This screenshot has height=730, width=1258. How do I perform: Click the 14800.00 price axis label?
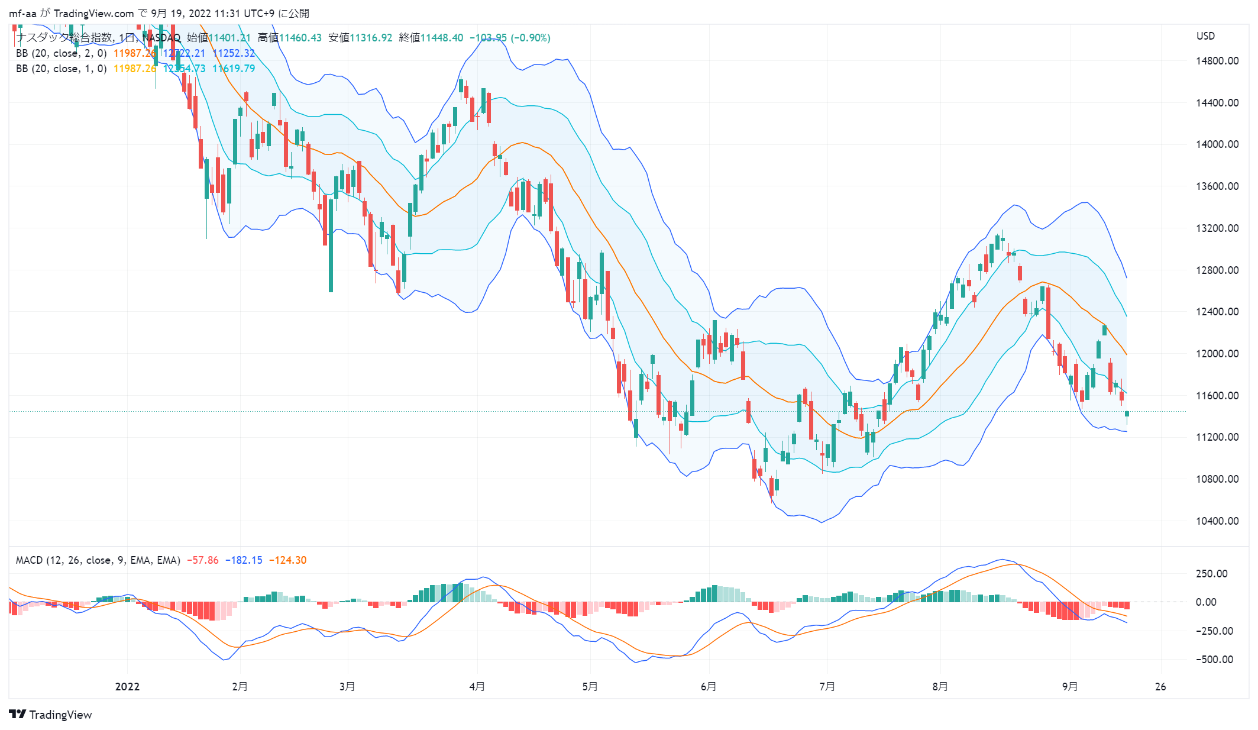click(1217, 61)
